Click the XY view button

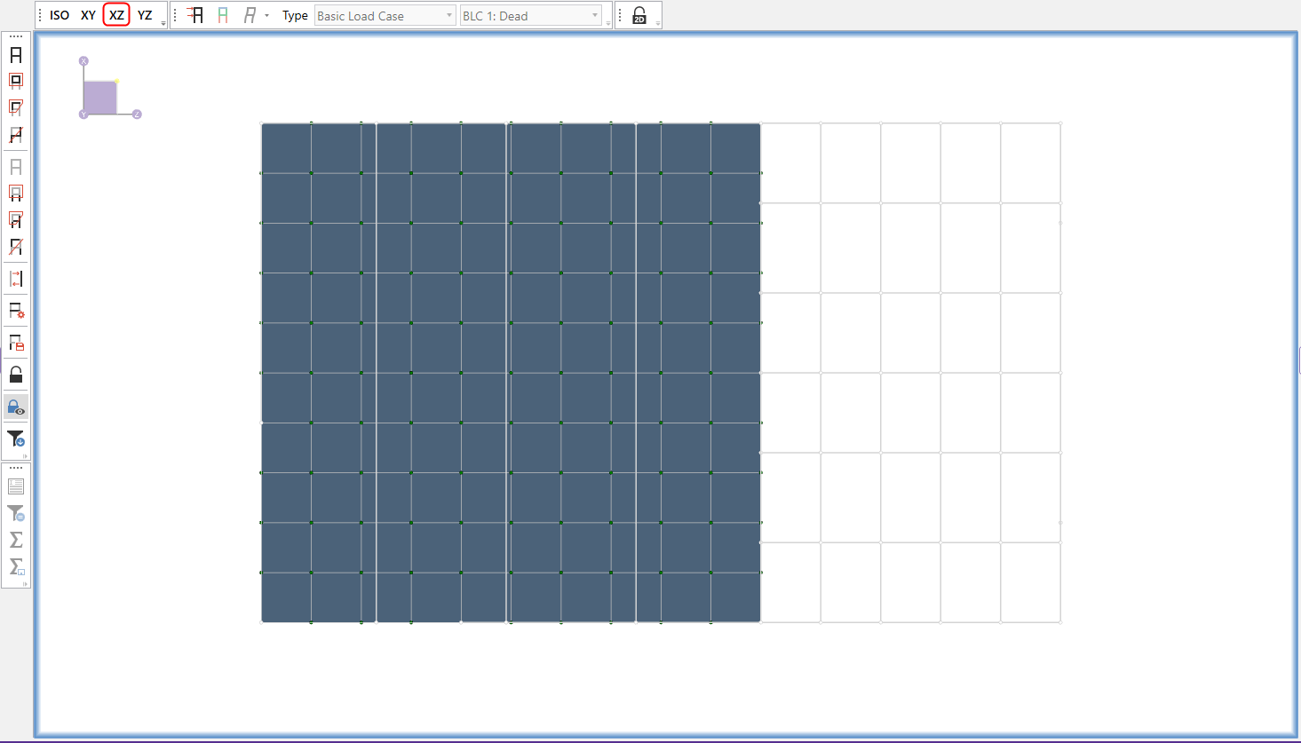click(87, 15)
